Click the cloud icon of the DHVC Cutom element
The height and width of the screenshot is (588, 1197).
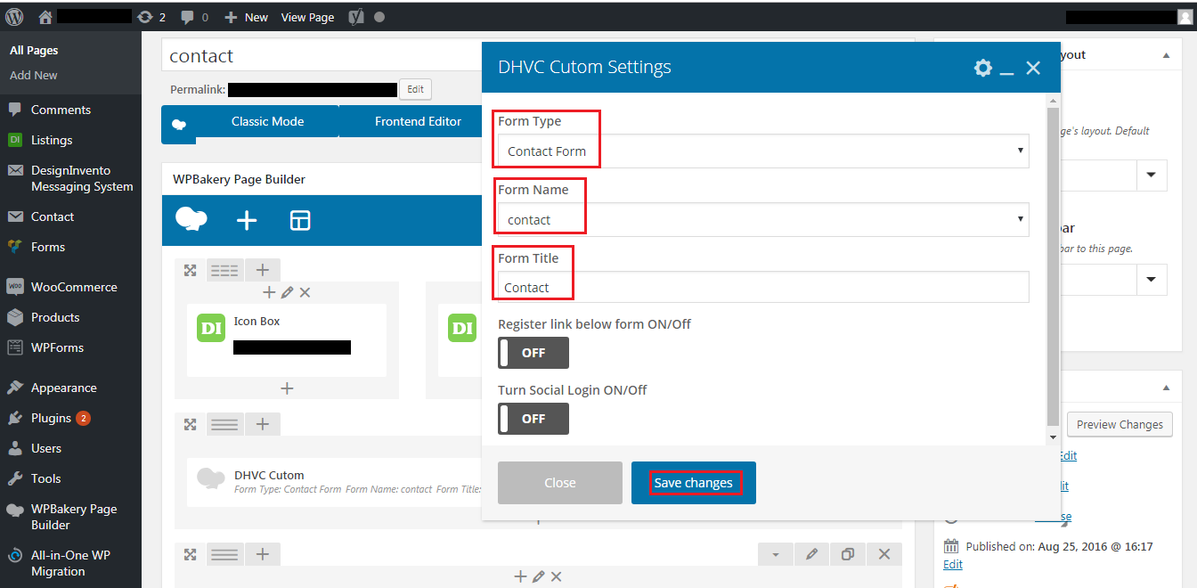(210, 478)
